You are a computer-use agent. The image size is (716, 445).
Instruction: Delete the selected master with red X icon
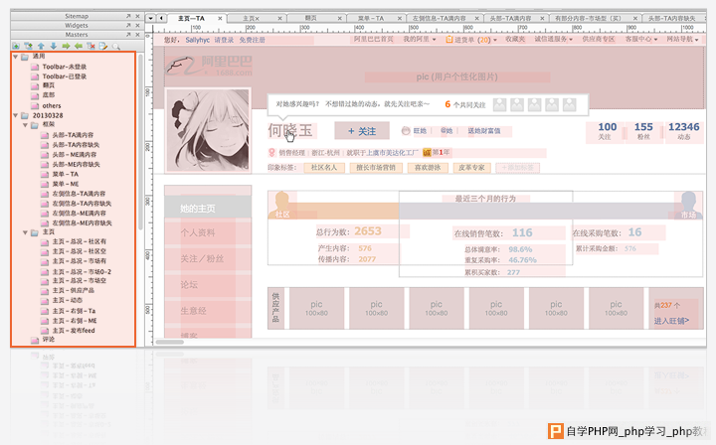90,46
